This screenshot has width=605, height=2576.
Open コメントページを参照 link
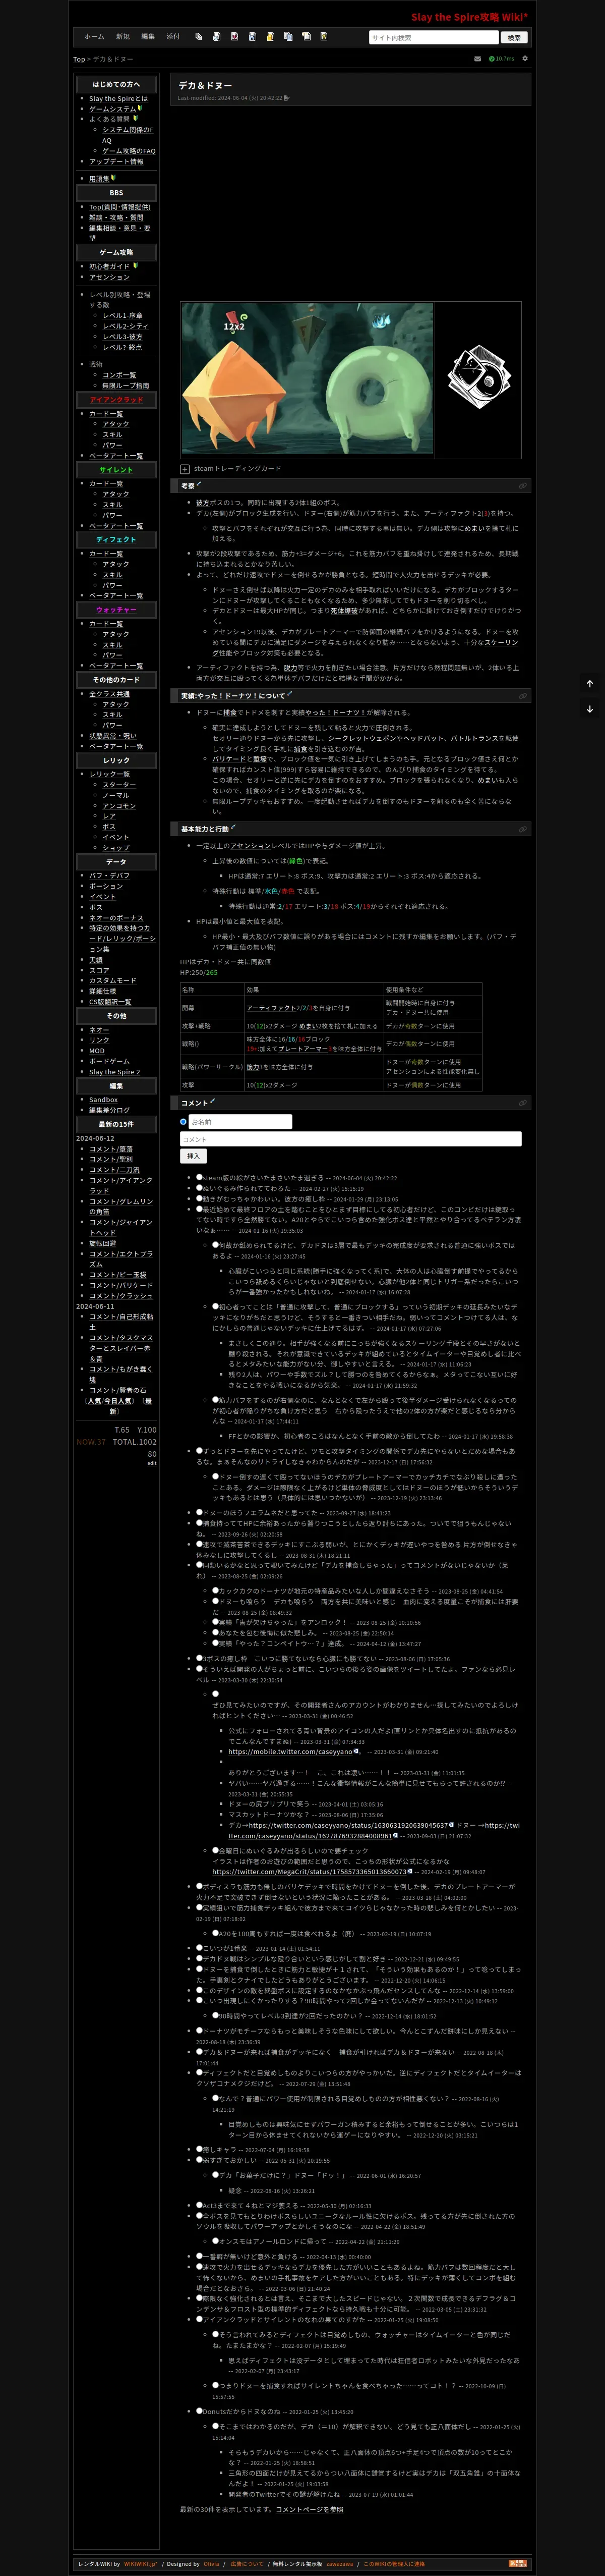tap(310, 2509)
